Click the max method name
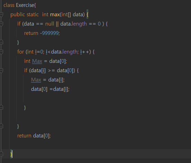The width and height of the screenshot is (191, 163). [x=55, y=15]
